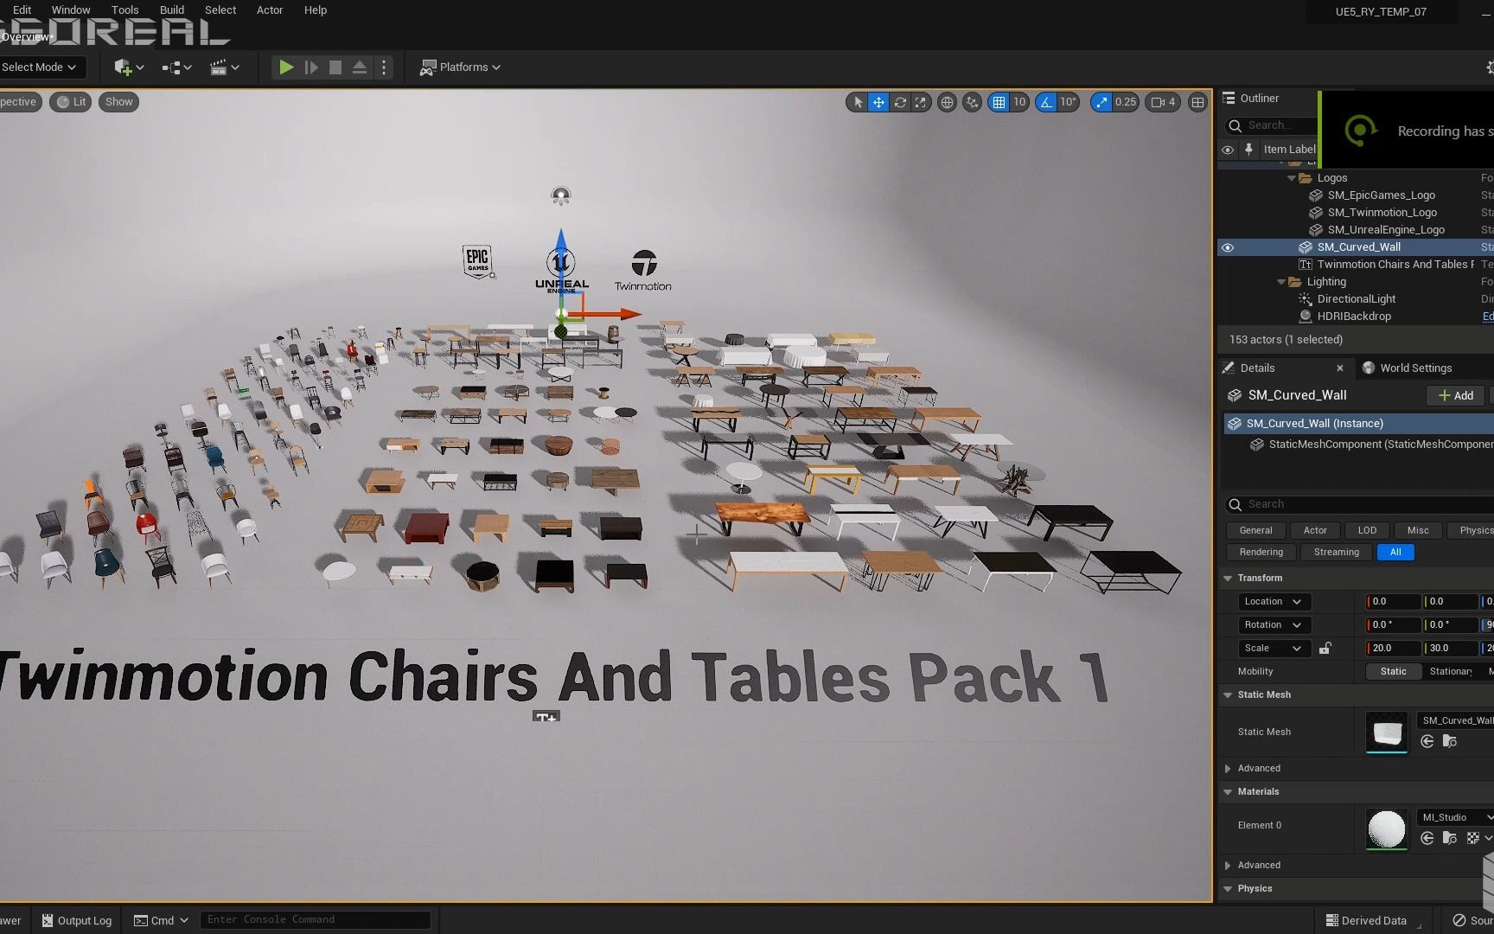Viewport: 1494px width, 934px height.
Task: Select DirectionalLight in Outliner
Action: 1356,299
